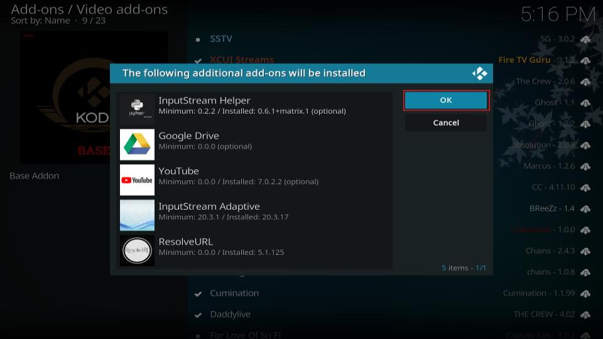Click square bullet next to SSTV
Screen dimensions: 603x339
click(x=198, y=40)
